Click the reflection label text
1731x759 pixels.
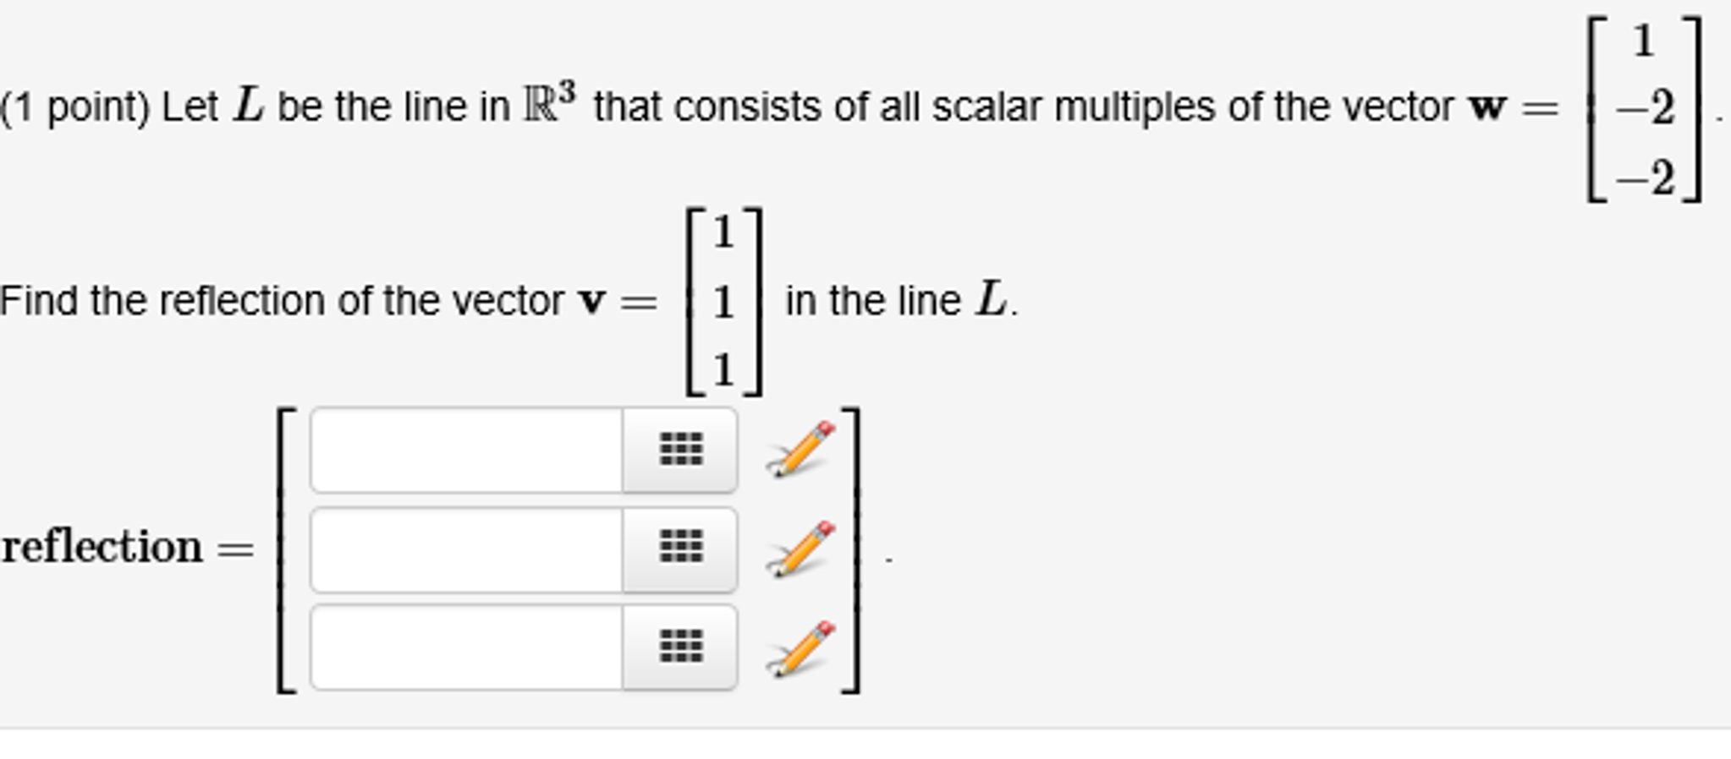(102, 548)
